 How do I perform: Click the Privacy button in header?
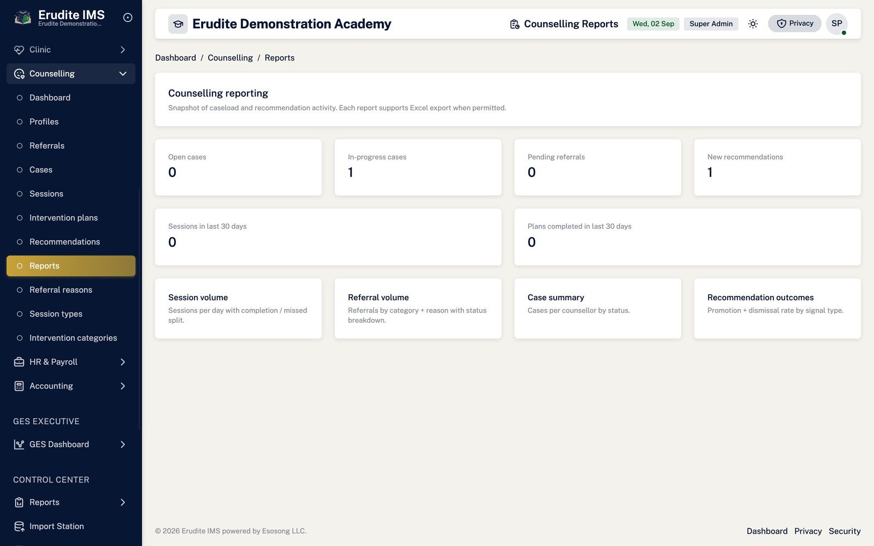click(794, 23)
